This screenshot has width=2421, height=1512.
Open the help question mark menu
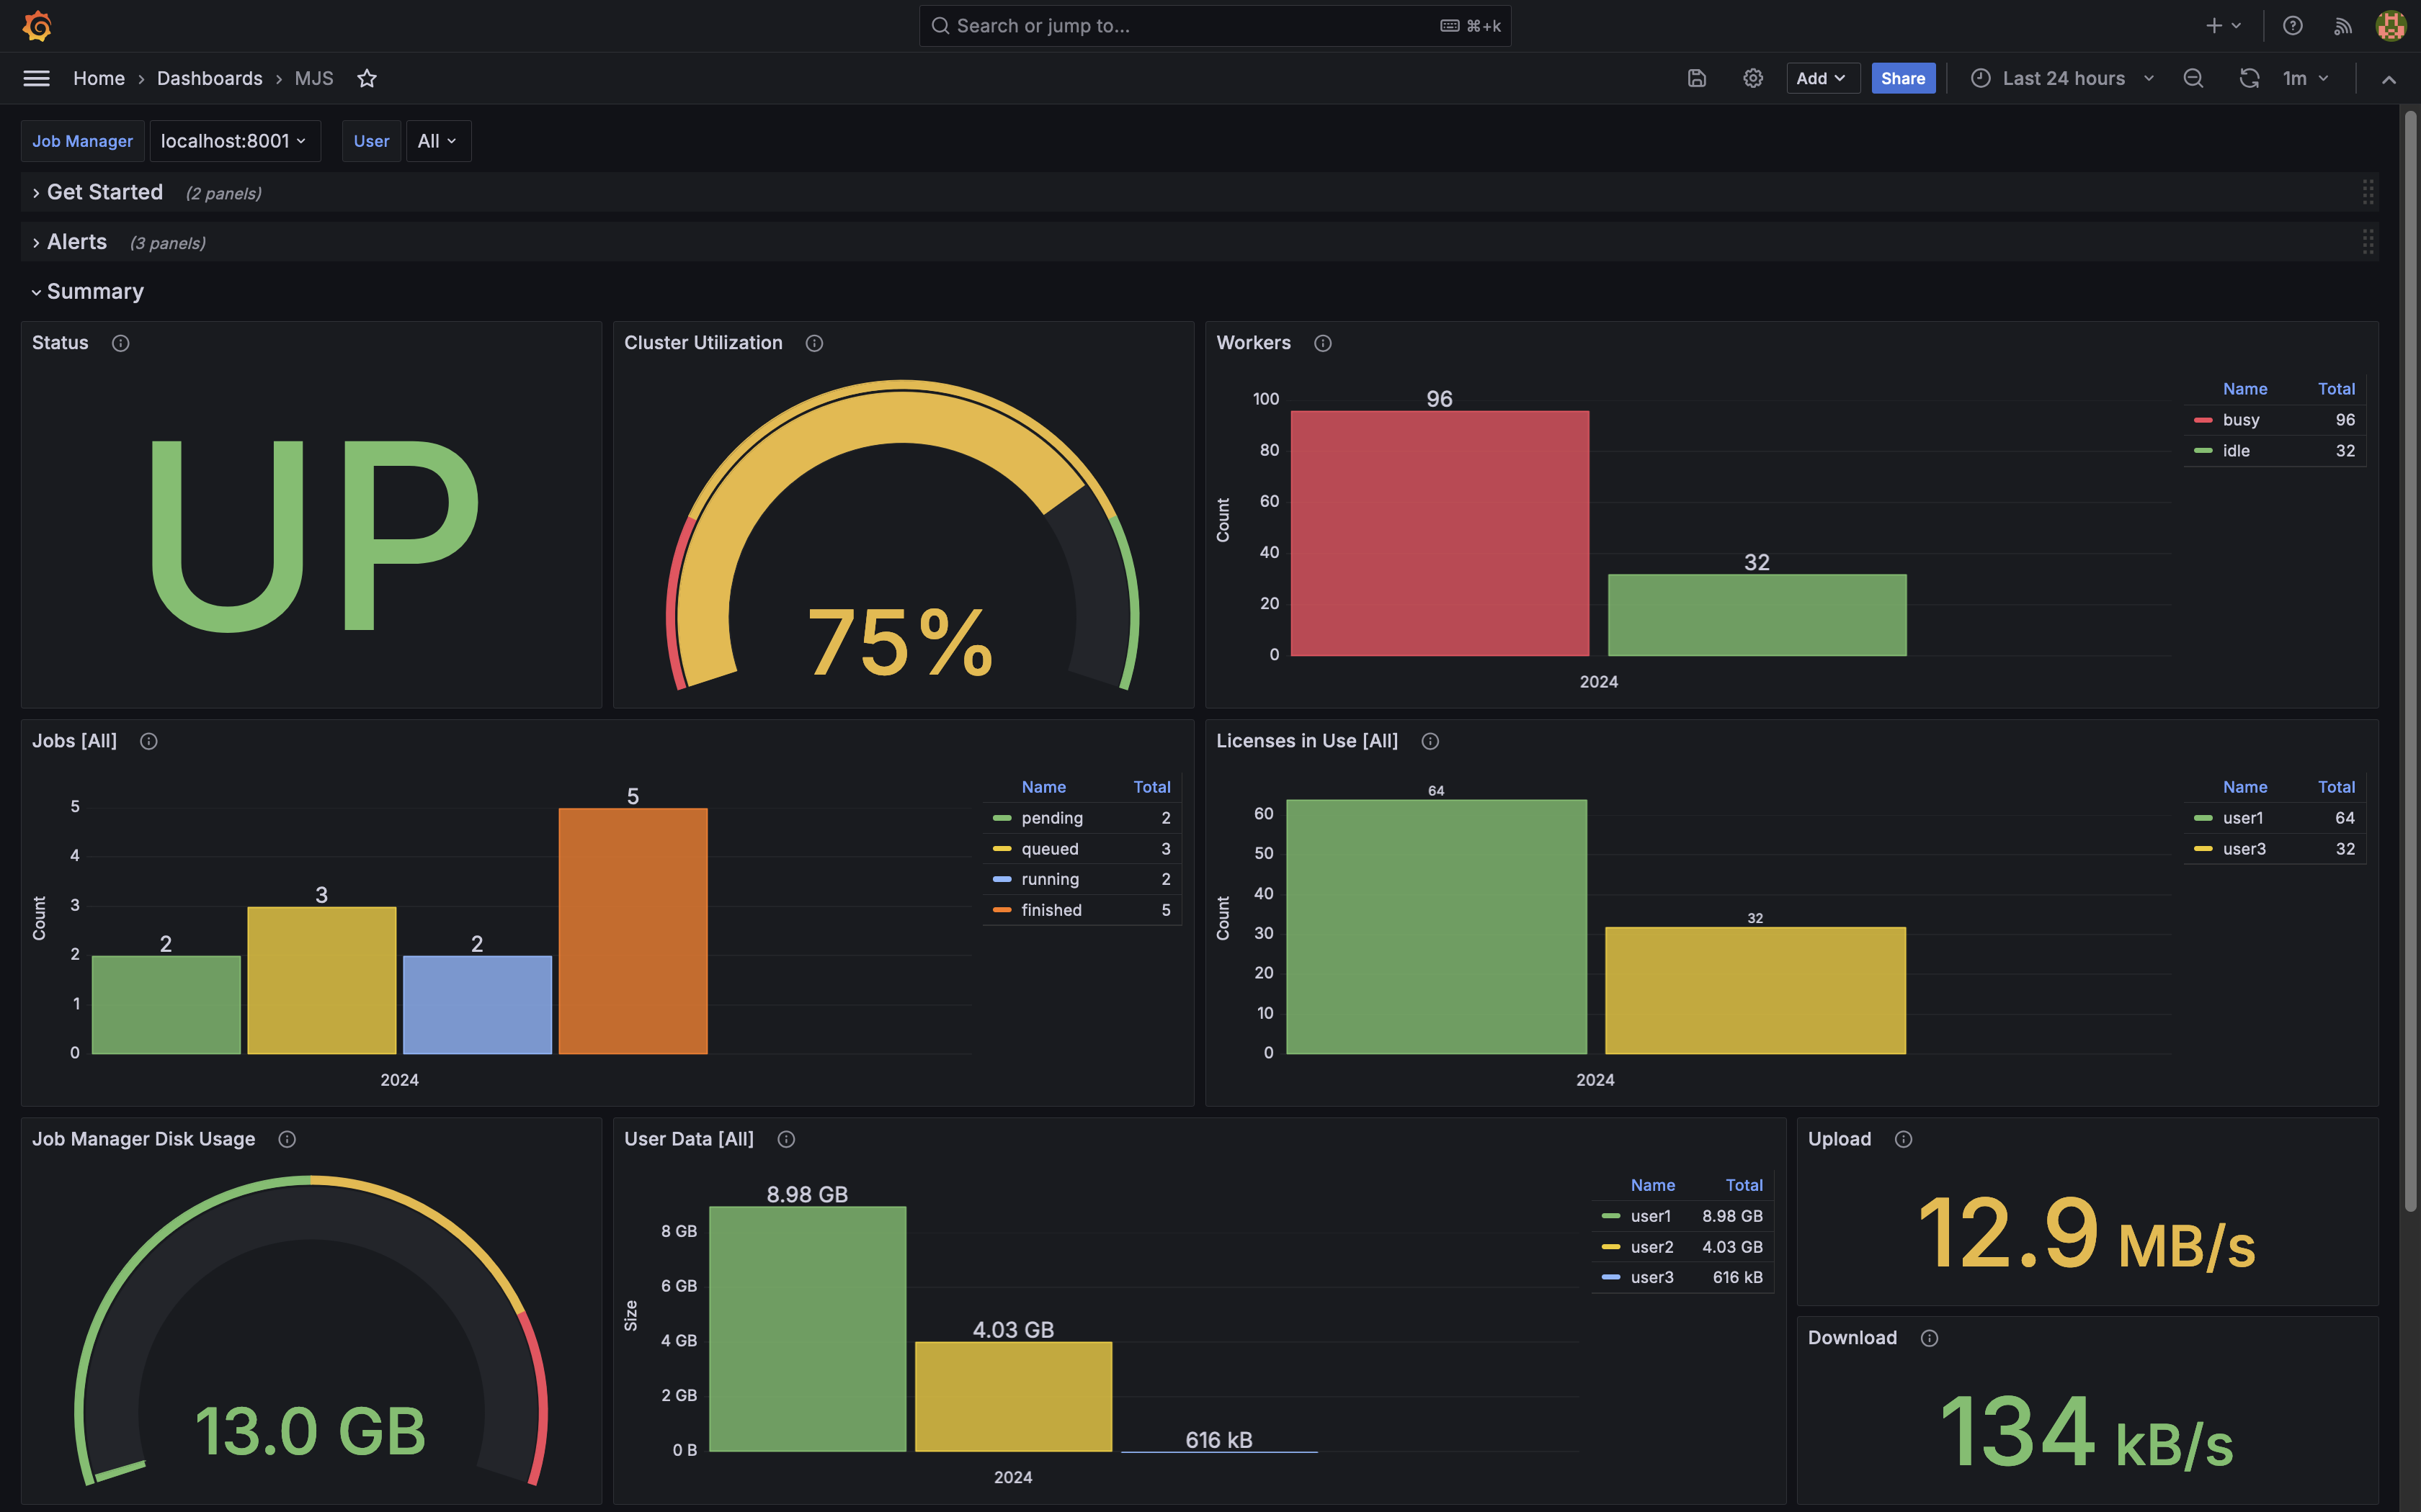2292,26
